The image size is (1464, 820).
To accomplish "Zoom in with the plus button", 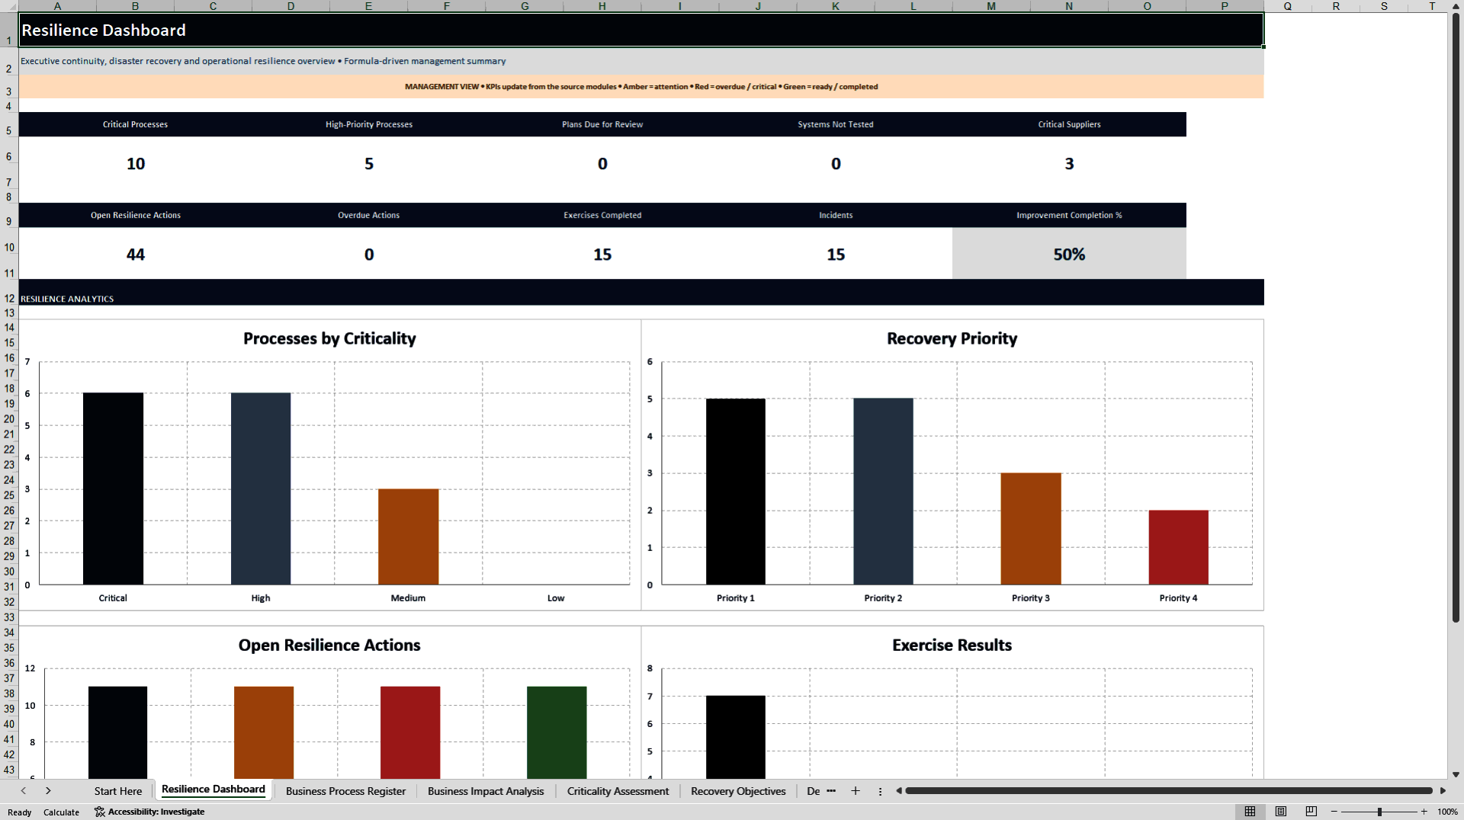I will tap(1424, 812).
